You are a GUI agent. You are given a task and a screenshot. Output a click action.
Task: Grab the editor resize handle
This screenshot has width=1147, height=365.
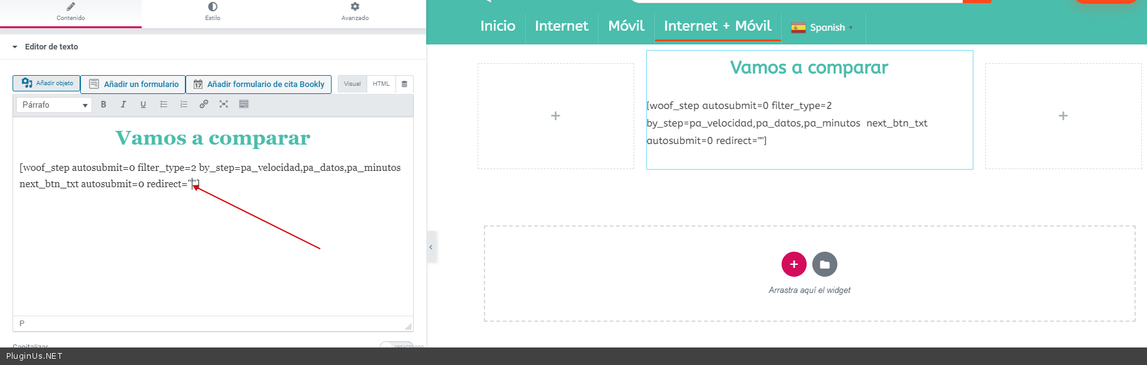[409, 326]
